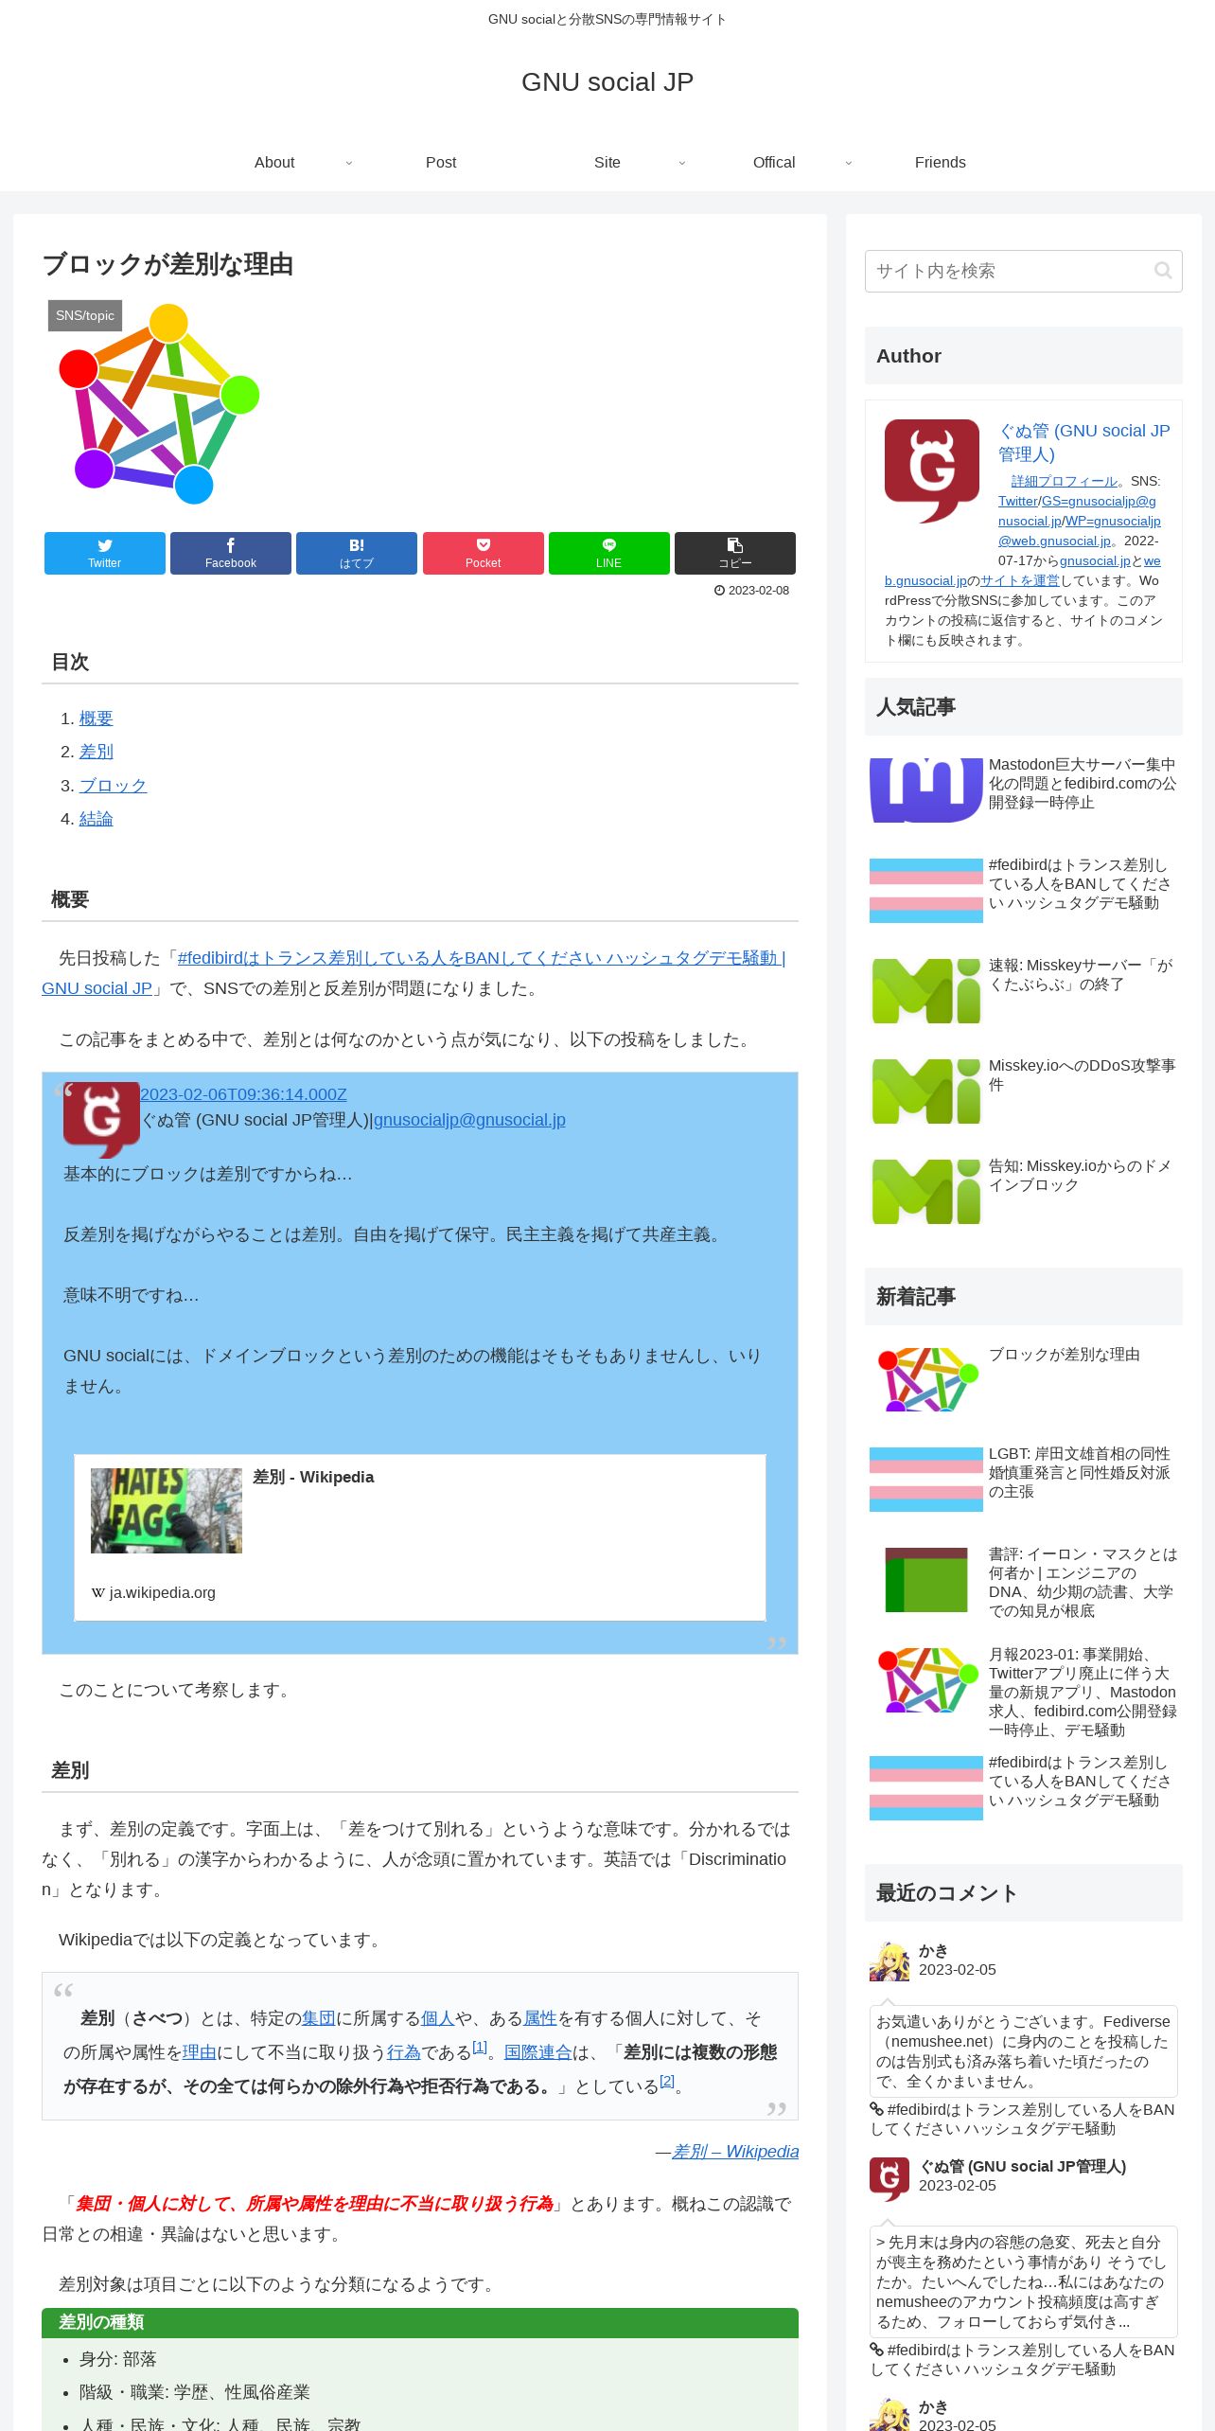Click the 属性 link in Wikipedia quote
Viewport: 1215px width, 2431px height.
pos(540,2018)
